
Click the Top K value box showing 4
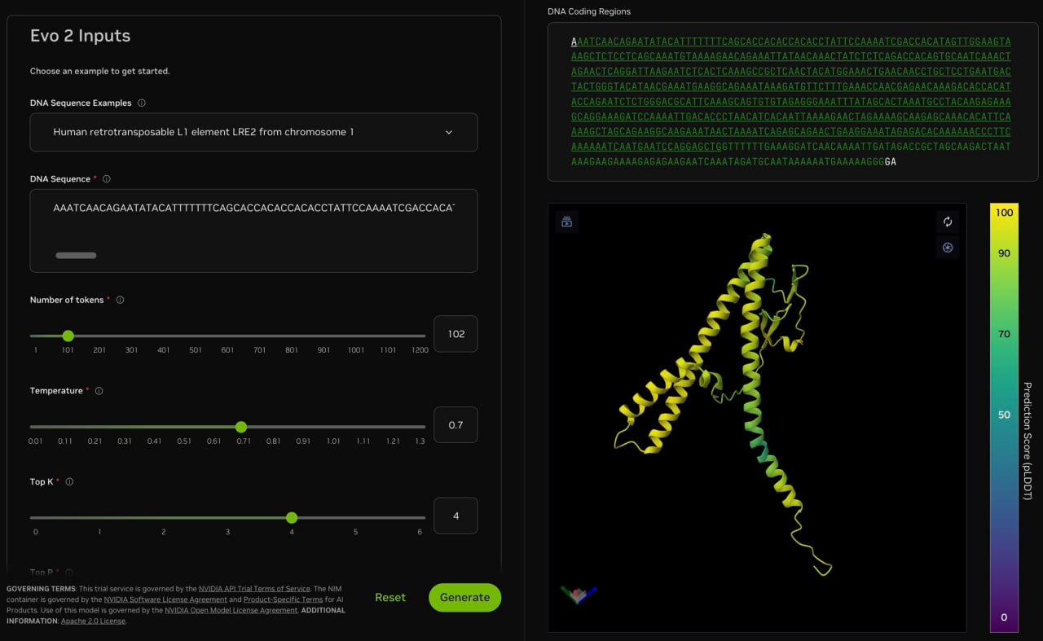pyautogui.click(x=455, y=516)
